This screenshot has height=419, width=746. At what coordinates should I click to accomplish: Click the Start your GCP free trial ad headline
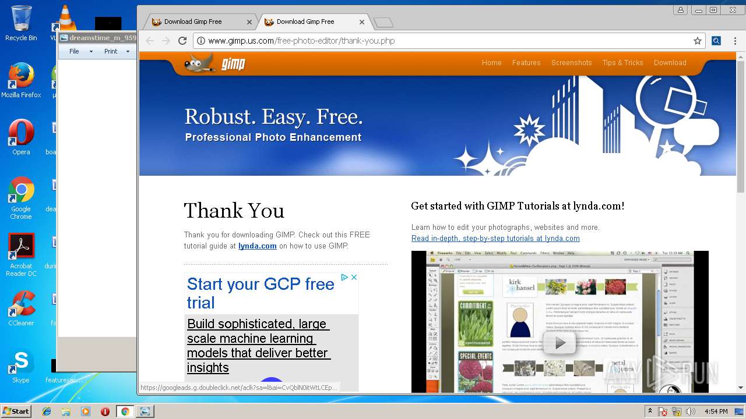261,293
